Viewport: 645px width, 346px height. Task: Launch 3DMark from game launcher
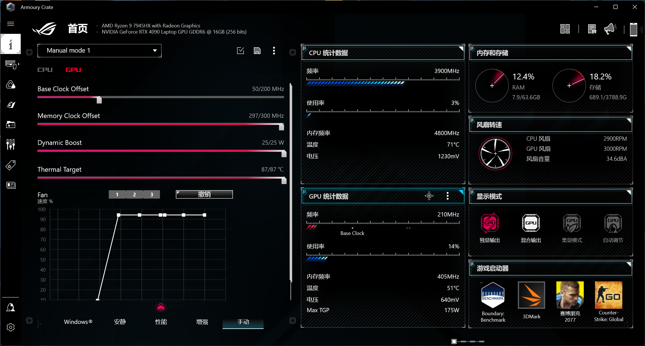click(531, 301)
